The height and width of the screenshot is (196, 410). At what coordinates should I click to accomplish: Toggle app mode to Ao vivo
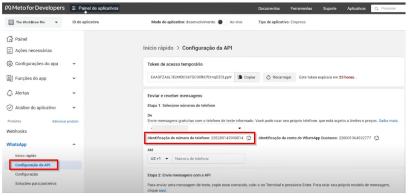pos(222,22)
